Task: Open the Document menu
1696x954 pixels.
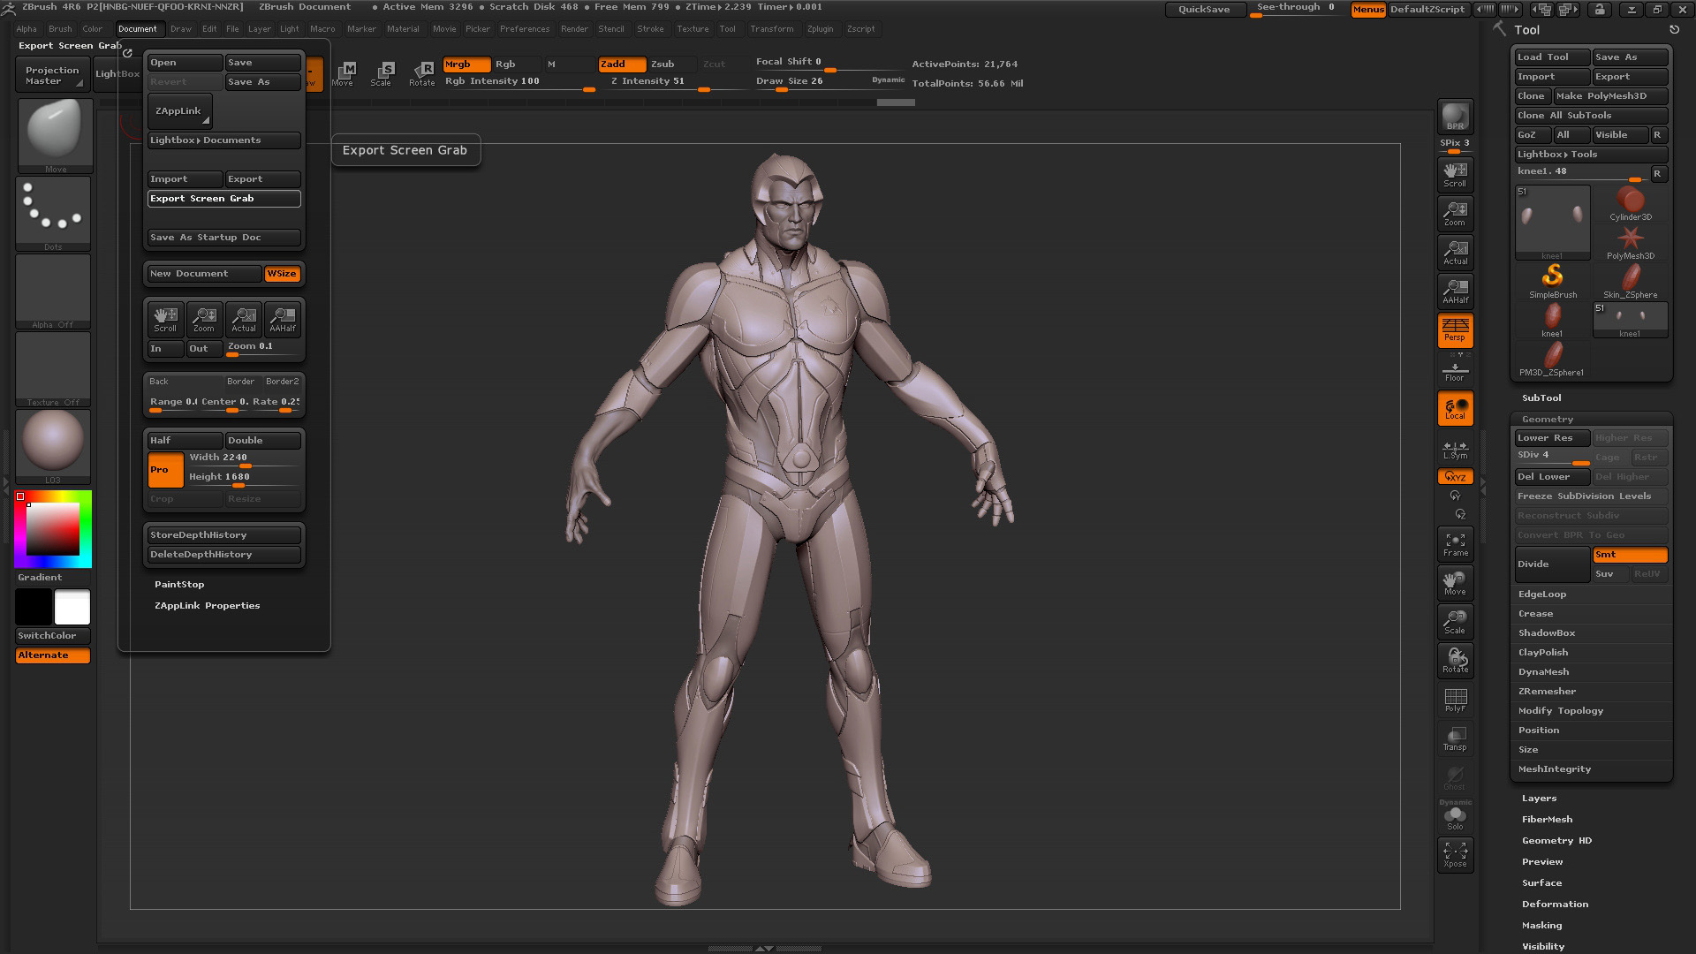Action: pyautogui.click(x=137, y=29)
